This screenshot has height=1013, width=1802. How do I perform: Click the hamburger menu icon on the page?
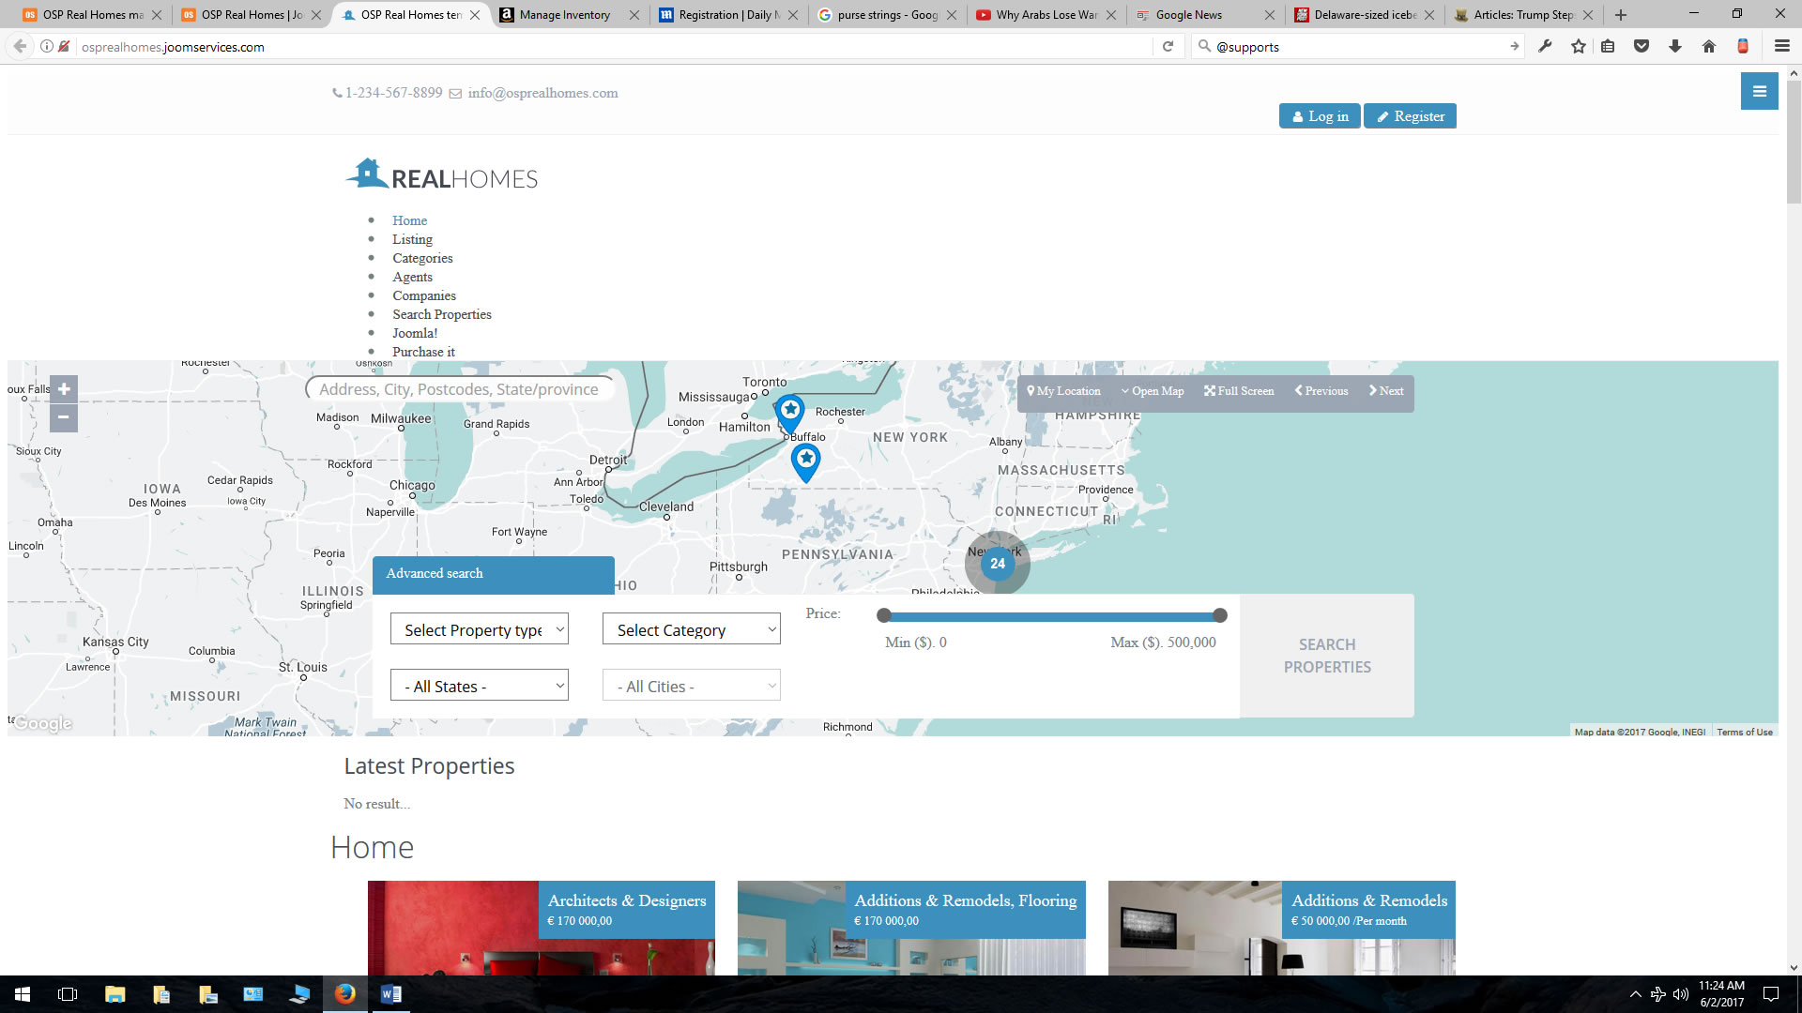[1759, 92]
